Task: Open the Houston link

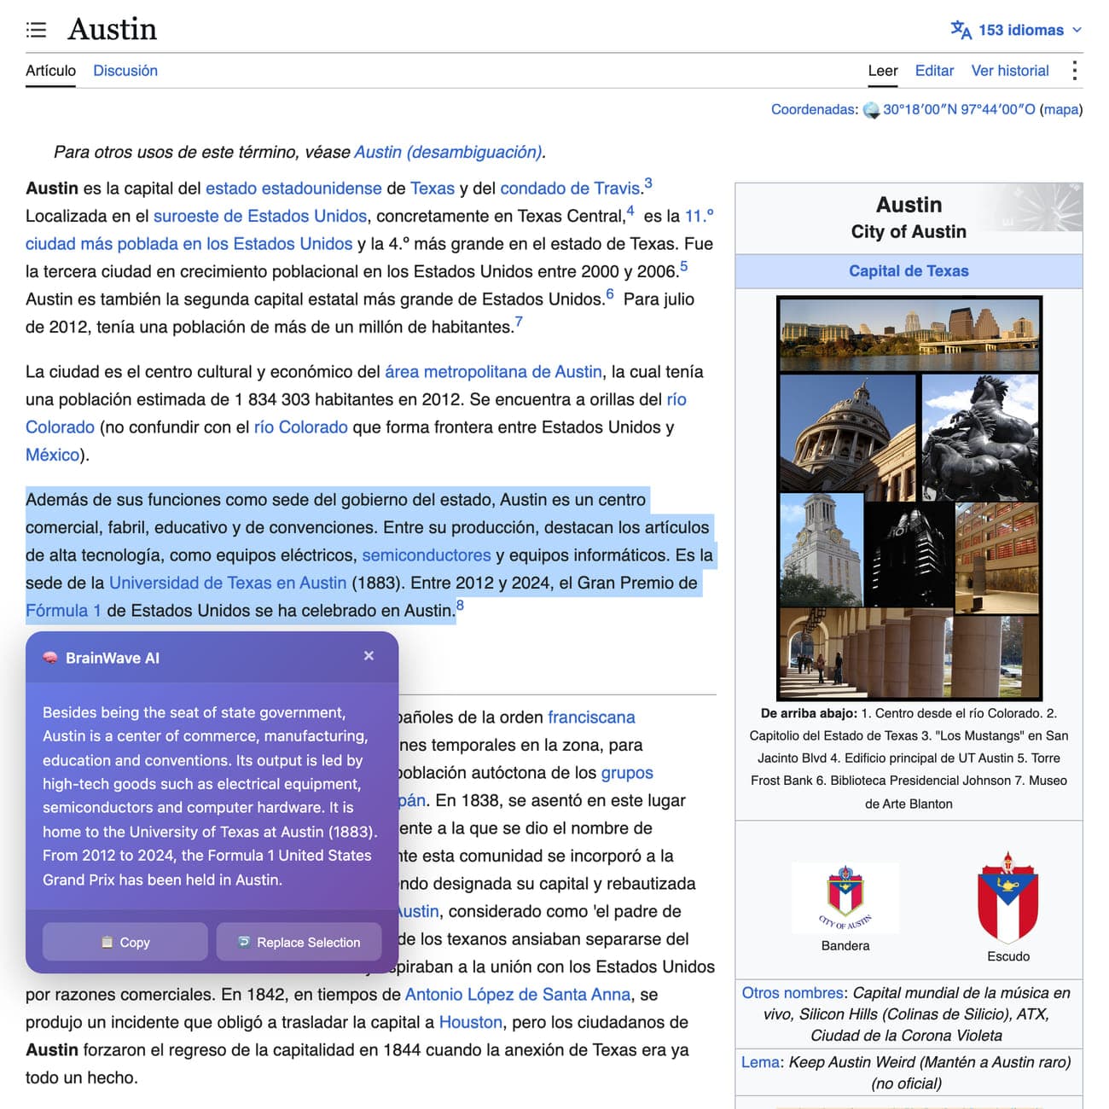Action: pos(471,1022)
